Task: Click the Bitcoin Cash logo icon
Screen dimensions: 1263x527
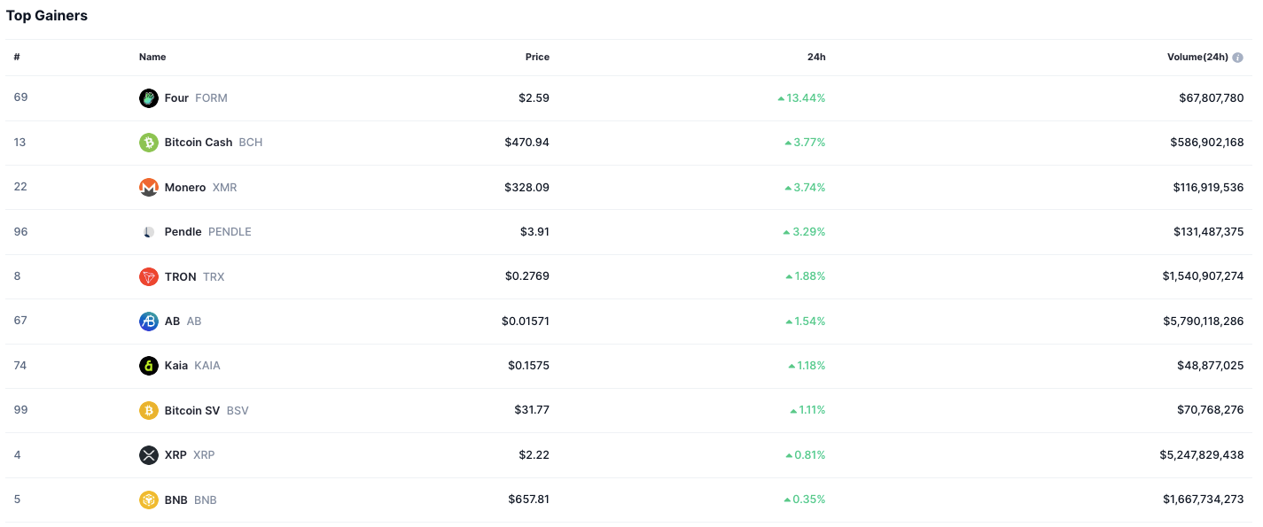Action: point(149,143)
